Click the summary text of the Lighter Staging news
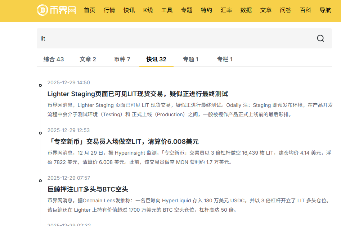The width and height of the screenshot is (341, 226). click(x=190, y=110)
